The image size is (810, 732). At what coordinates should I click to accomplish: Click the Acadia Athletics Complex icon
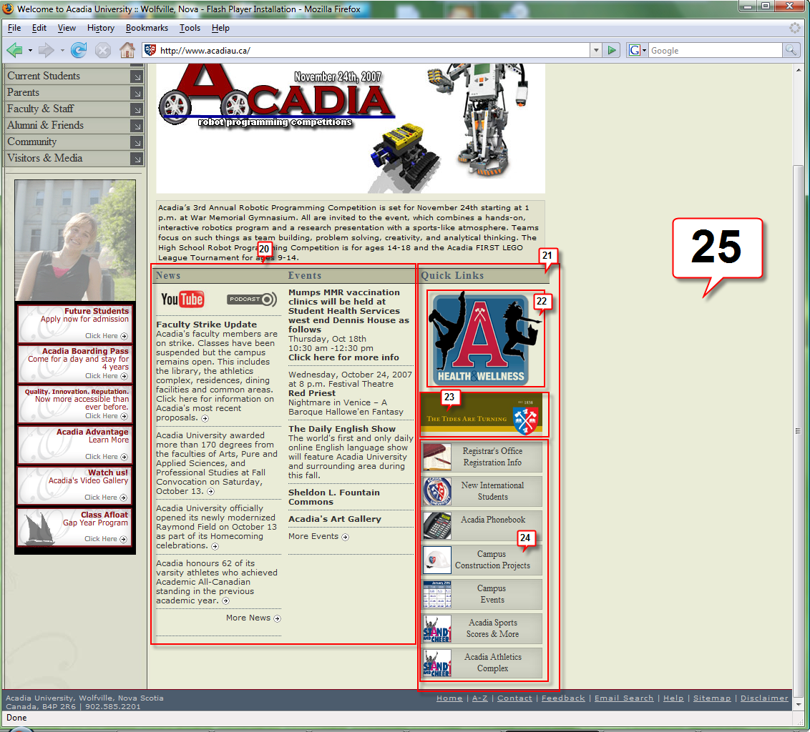point(437,663)
